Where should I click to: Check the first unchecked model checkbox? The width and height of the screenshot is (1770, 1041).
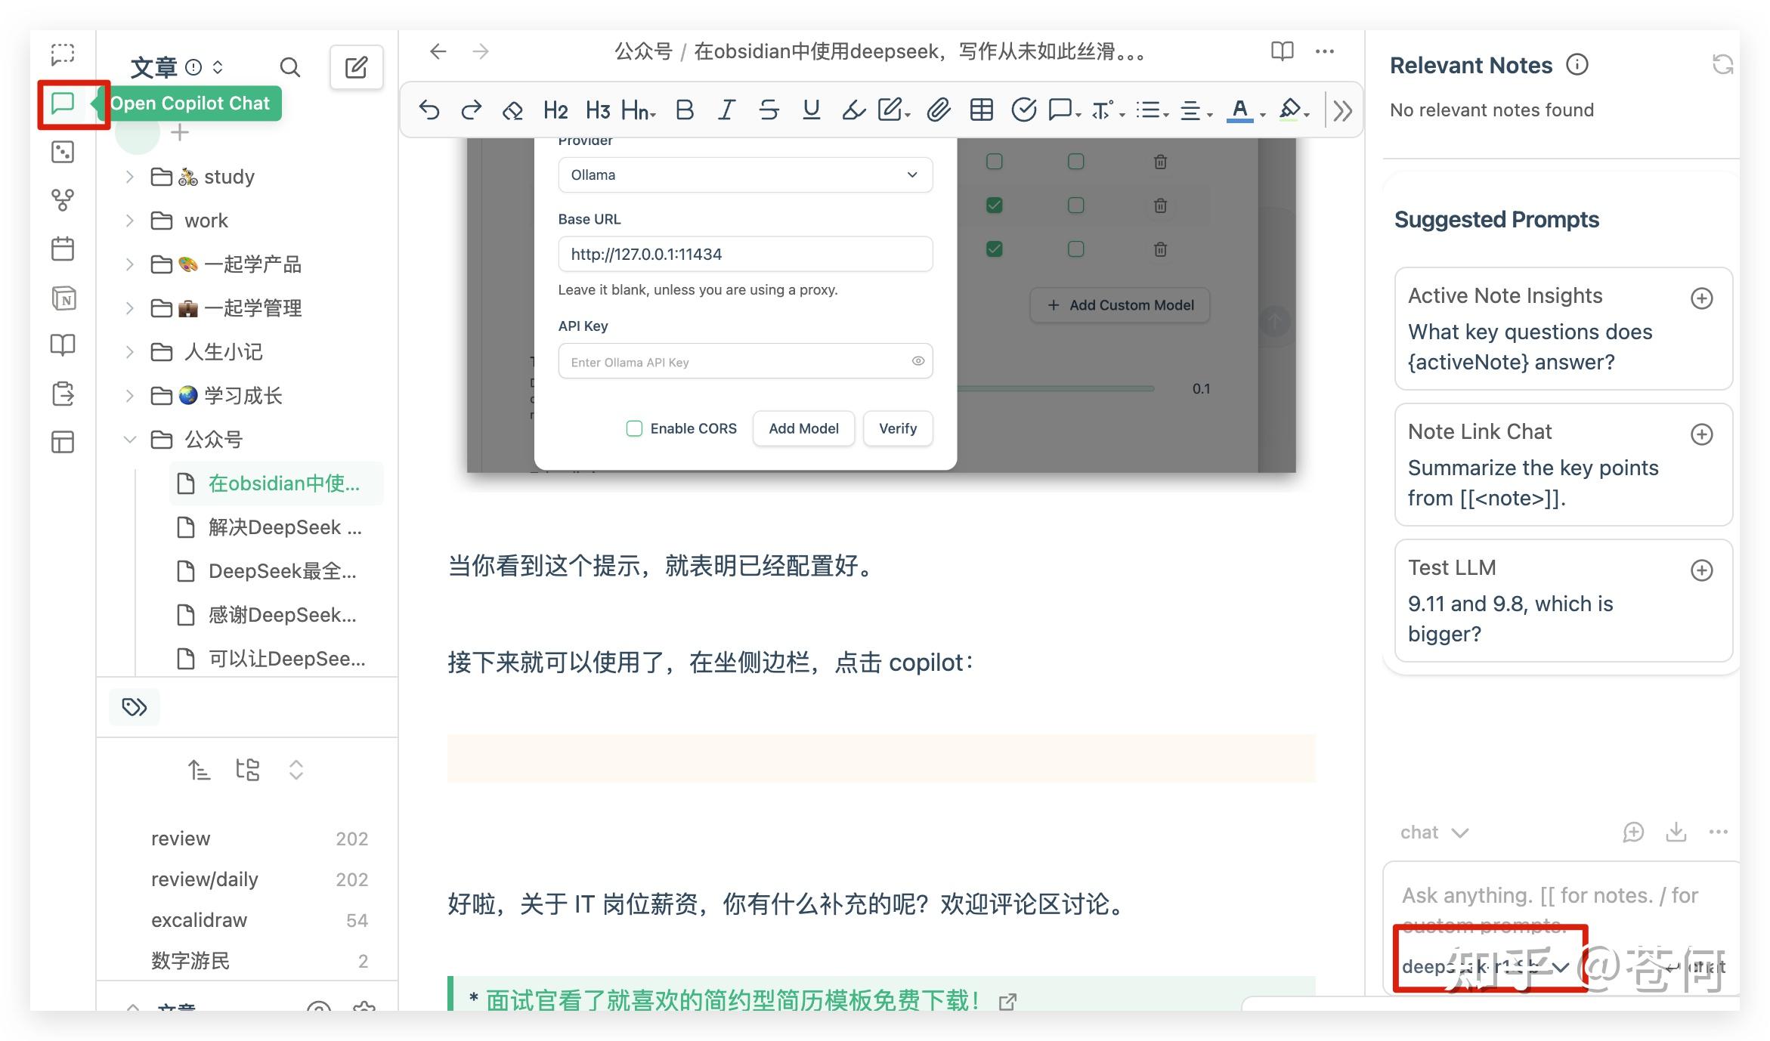994,162
